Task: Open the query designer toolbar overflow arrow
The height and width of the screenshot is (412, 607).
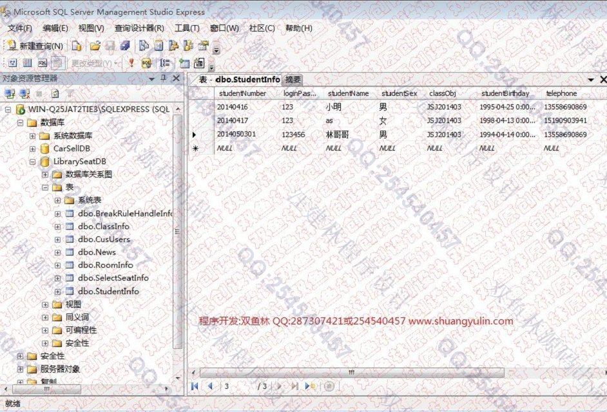Action: [x=211, y=67]
